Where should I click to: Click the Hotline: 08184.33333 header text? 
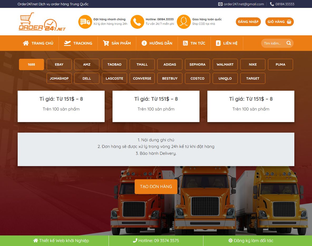160,19
